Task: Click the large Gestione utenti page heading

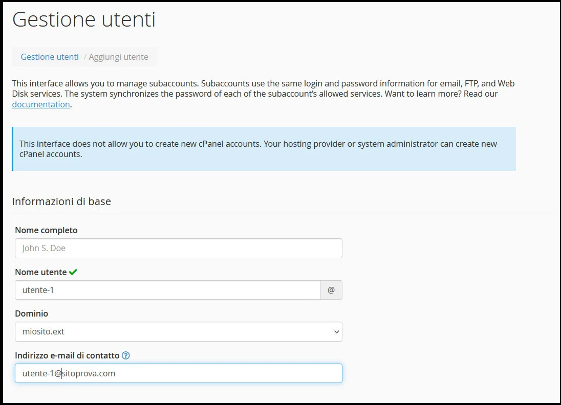Action: coord(84,20)
